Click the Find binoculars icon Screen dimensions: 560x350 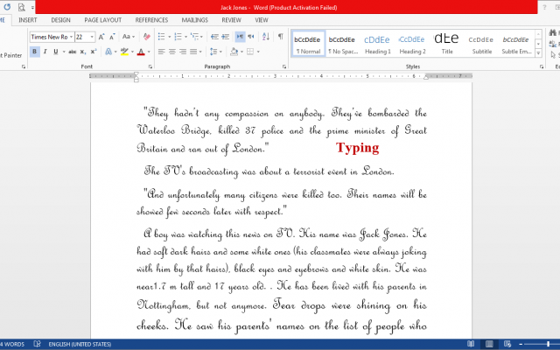tap(553, 33)
